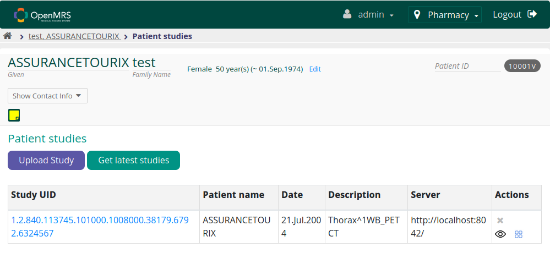Open series grid icon in Actions
Screen dimensions: 550x264
[x=519, y=234]
